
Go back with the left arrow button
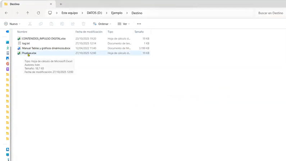click(x=6, y=13)
